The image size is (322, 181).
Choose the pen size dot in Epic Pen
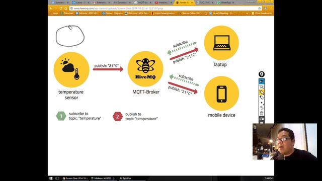tap(262, 103)
